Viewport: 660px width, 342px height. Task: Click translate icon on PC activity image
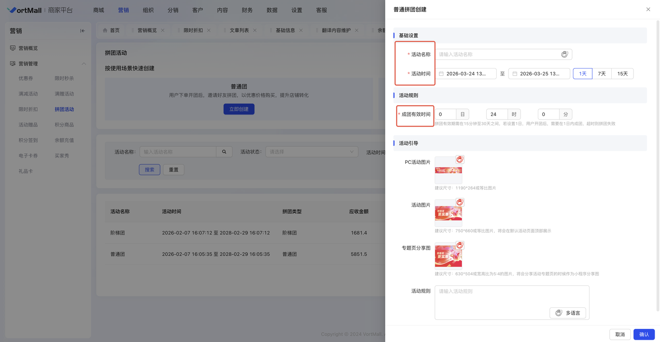460,160
